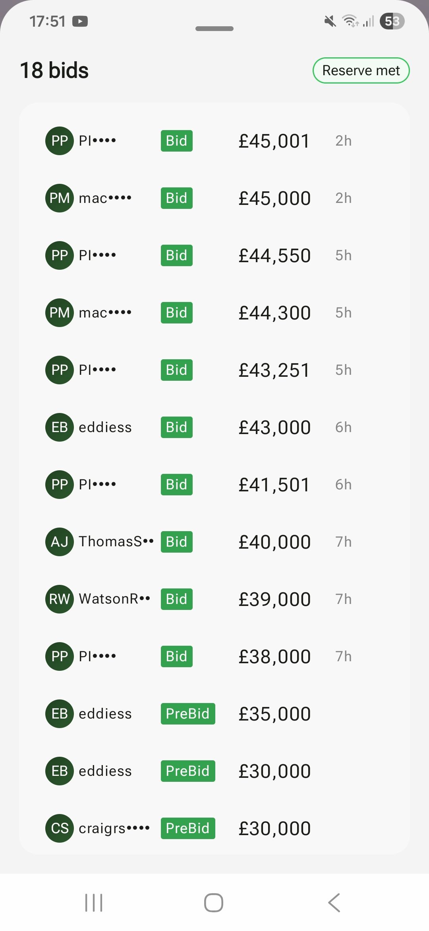This screenshot has height=931, width=429.
Task: Tap the 18 bids heading
Action: point(54,70)
